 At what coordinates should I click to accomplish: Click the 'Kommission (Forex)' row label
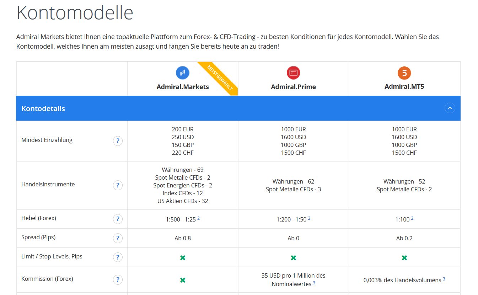pyautogui.click(x=47, y=279)
